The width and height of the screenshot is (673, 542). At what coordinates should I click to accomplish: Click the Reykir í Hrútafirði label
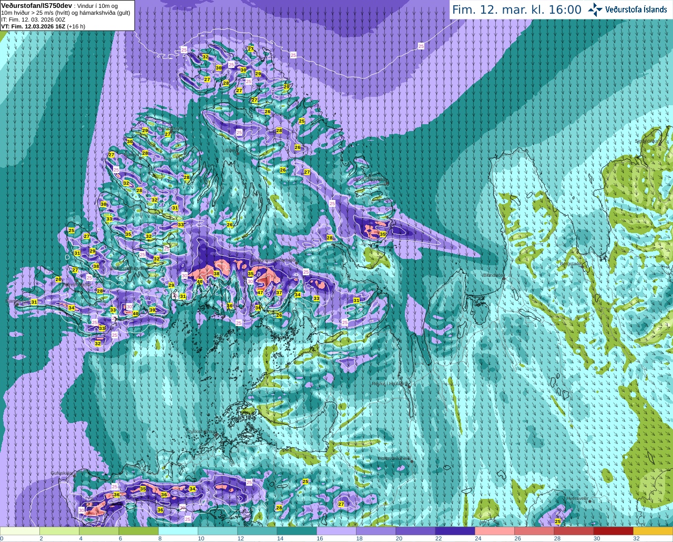(x=390, y=384)
